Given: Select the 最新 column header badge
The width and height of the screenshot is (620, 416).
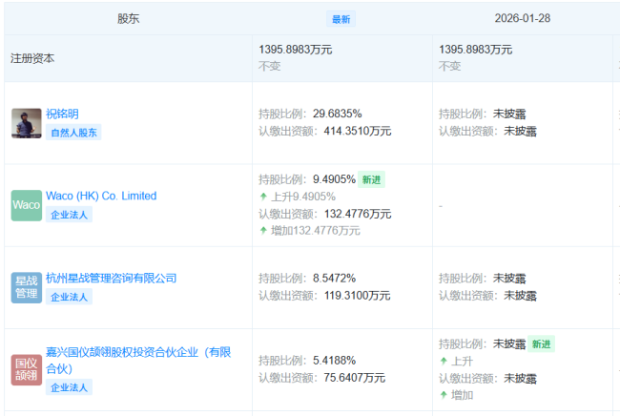Looking at the screenshot, I should (341, 19).
